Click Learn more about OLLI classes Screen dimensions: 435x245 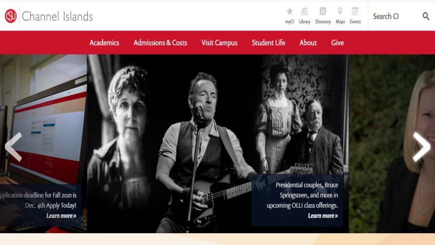pyautogui.click(x=323, y=216)
